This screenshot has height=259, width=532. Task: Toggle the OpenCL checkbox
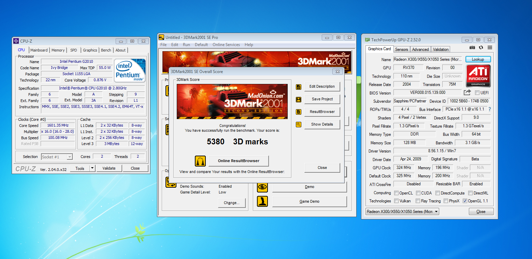click(396, 193)
